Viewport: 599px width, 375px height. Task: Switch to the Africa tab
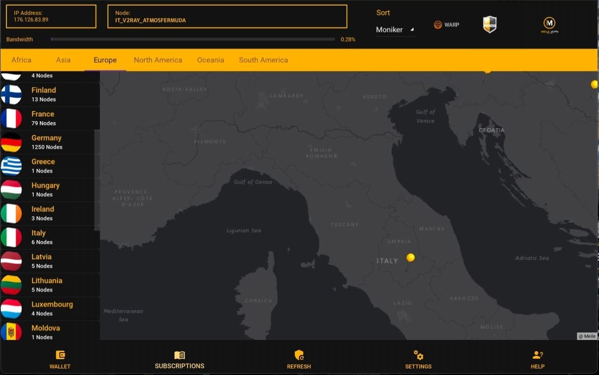[22, 60]
